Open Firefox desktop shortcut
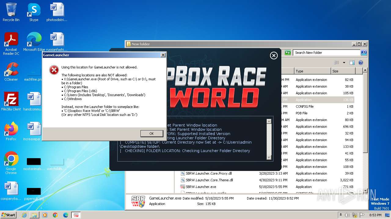Viewport: 391px width, 219px height. [11, 131]
